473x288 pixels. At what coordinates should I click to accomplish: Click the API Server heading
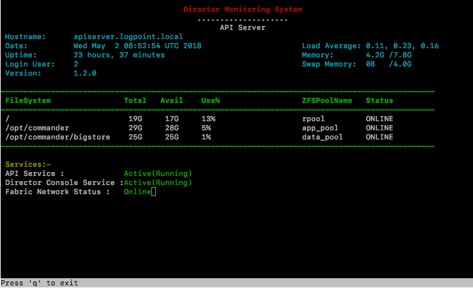click(x=243, y=28)
